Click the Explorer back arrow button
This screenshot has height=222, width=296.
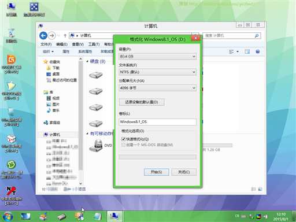tap(43, 35)
